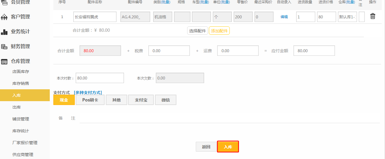Click the 业务统计 bar chart icon
This screenshot has width=385, height=159.
pos(4,32)
